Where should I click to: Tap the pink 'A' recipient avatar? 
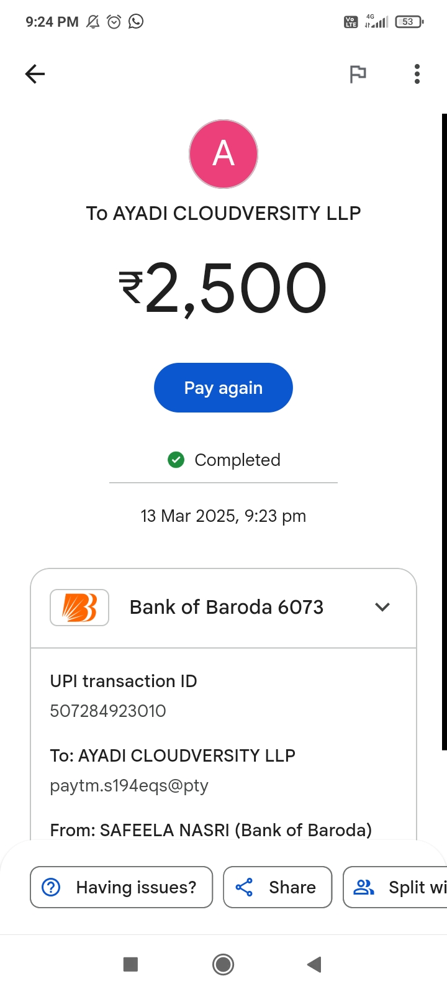click(223, 154)
